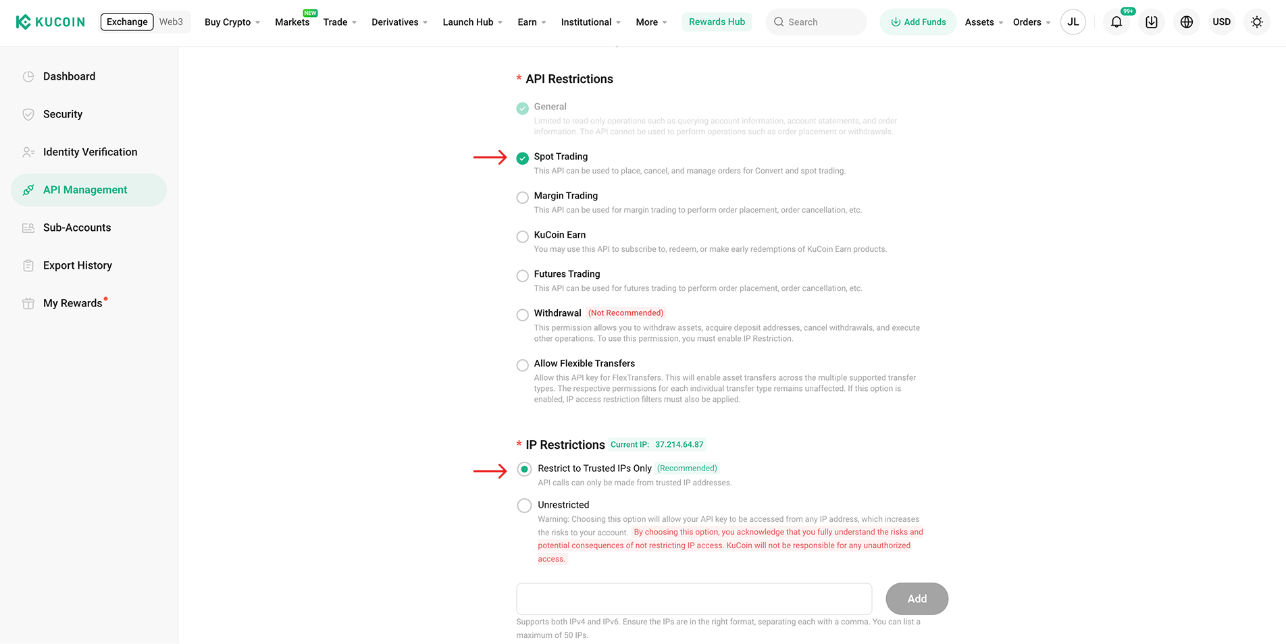The image size is (1286, 644).
Task: Open the Rewards Hub link
Action: 717,22
